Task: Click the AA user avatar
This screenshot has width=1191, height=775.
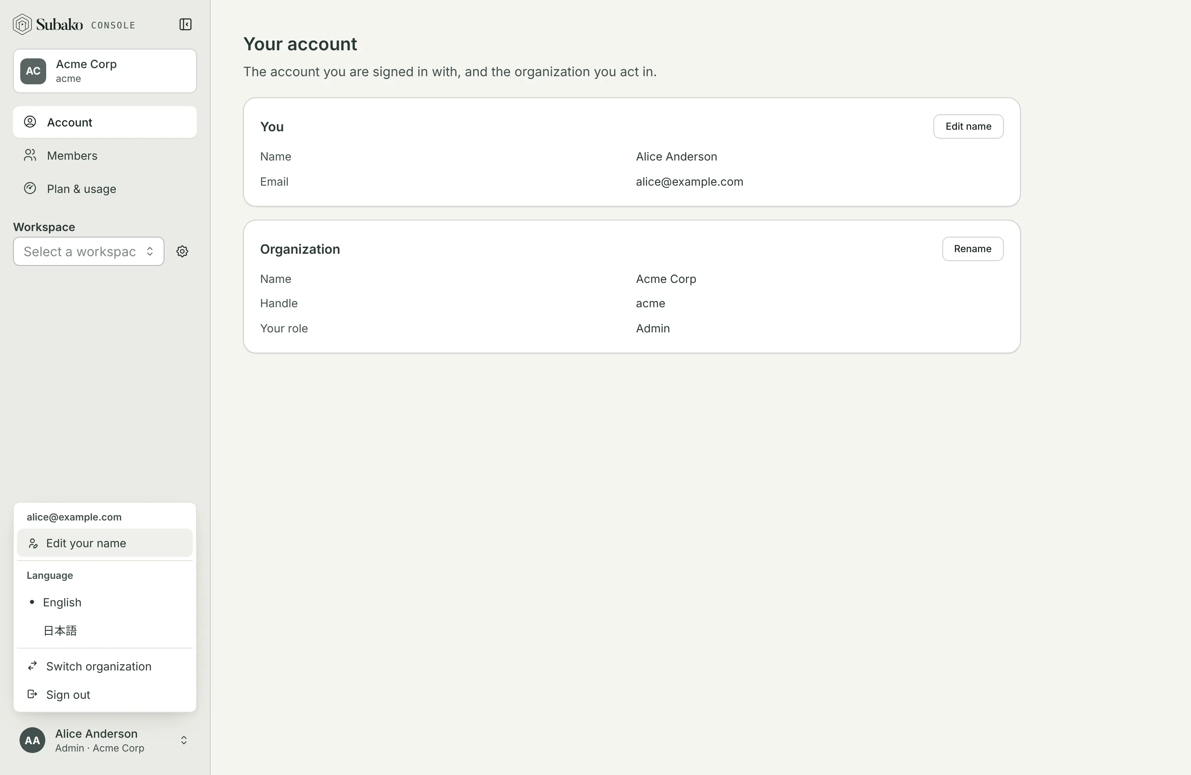Action: coord(32,740)
